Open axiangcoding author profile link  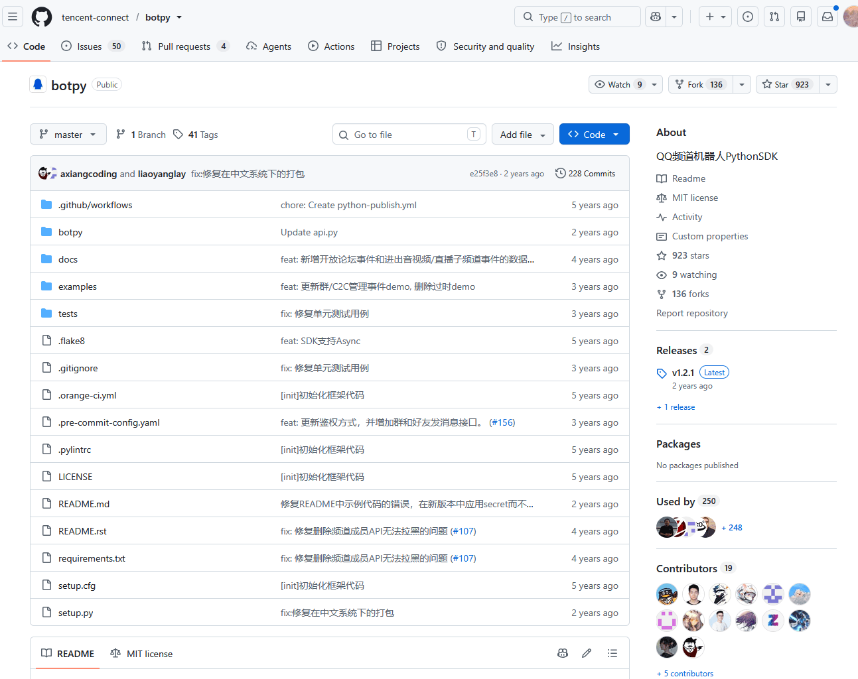88,174
